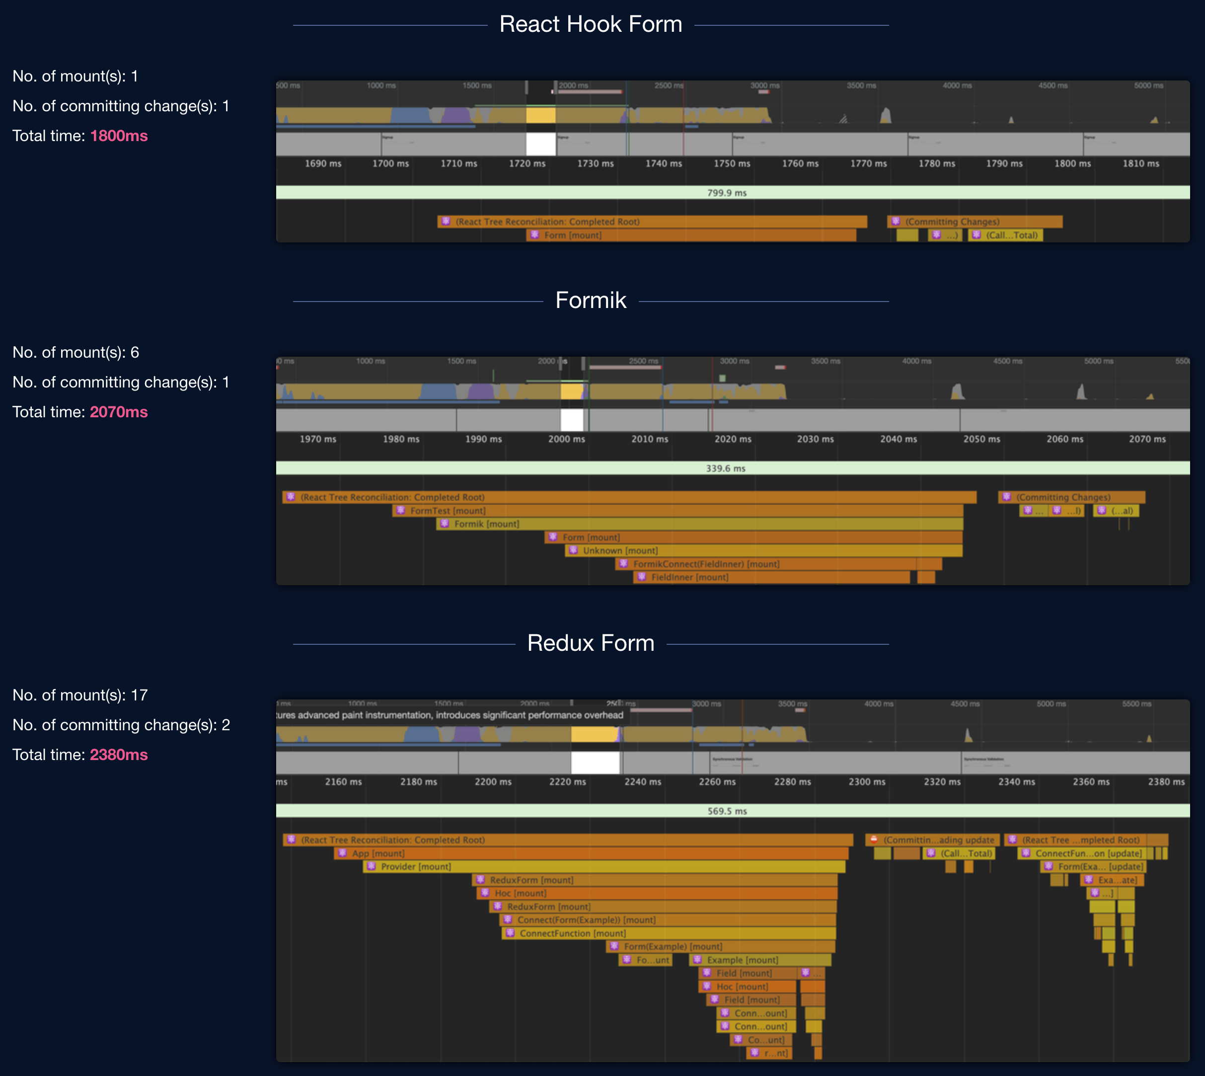
Task: Click the 'No. of mount(s): 17' line
Action: [80, 695]
